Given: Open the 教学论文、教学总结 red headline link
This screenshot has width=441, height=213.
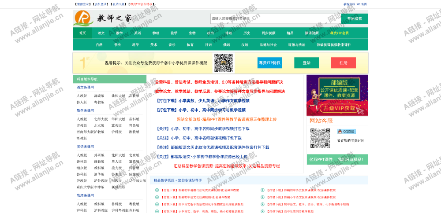Looking at the screenshot, I should (x=220, y=92).
